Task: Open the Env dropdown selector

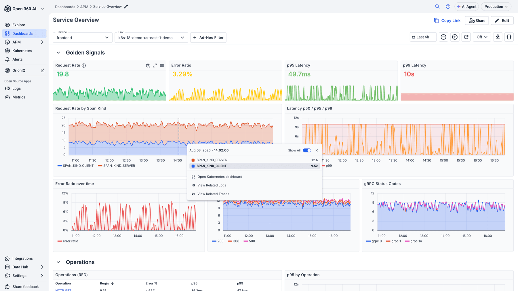Action: pyautogui.click(x=151, y=38)
